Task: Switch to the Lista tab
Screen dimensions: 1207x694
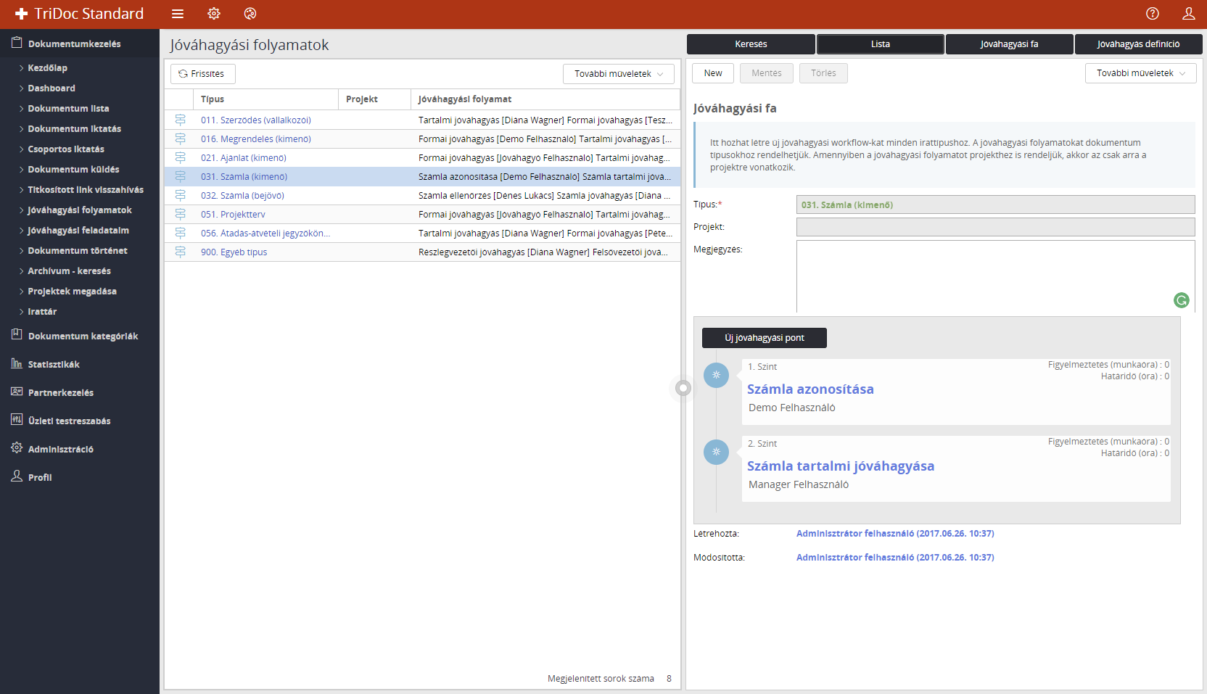Action: 881,44
